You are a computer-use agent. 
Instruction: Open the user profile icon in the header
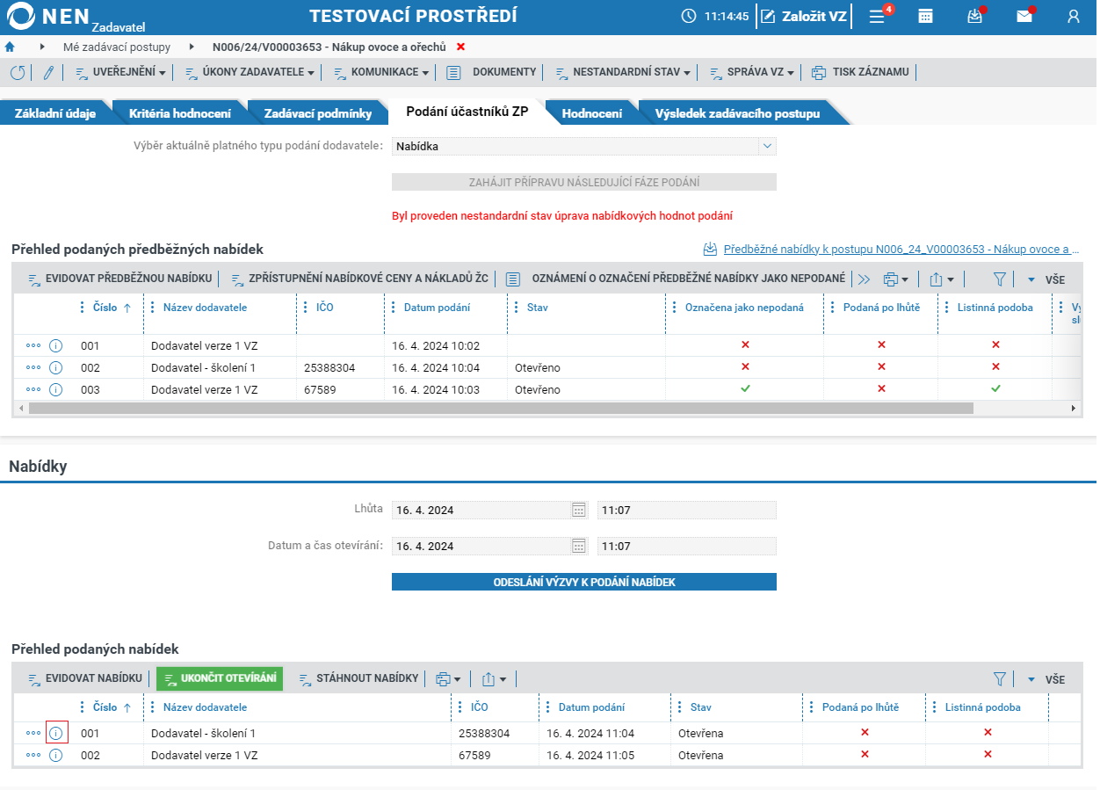coord(1073,16)
